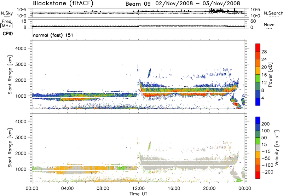The width and height of the screenshot is (283, 196).
Task: Click the '-50' label on Velocity color bar
Action: click(266, 158)
